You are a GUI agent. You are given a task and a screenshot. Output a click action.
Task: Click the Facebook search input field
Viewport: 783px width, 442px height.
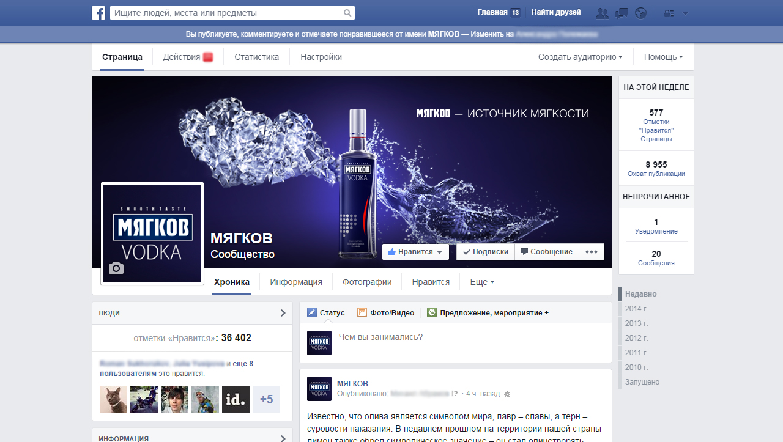point(226,13)
